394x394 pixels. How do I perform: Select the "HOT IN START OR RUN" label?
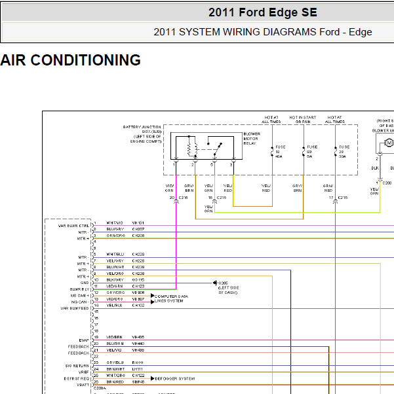[x=303, y=119]
